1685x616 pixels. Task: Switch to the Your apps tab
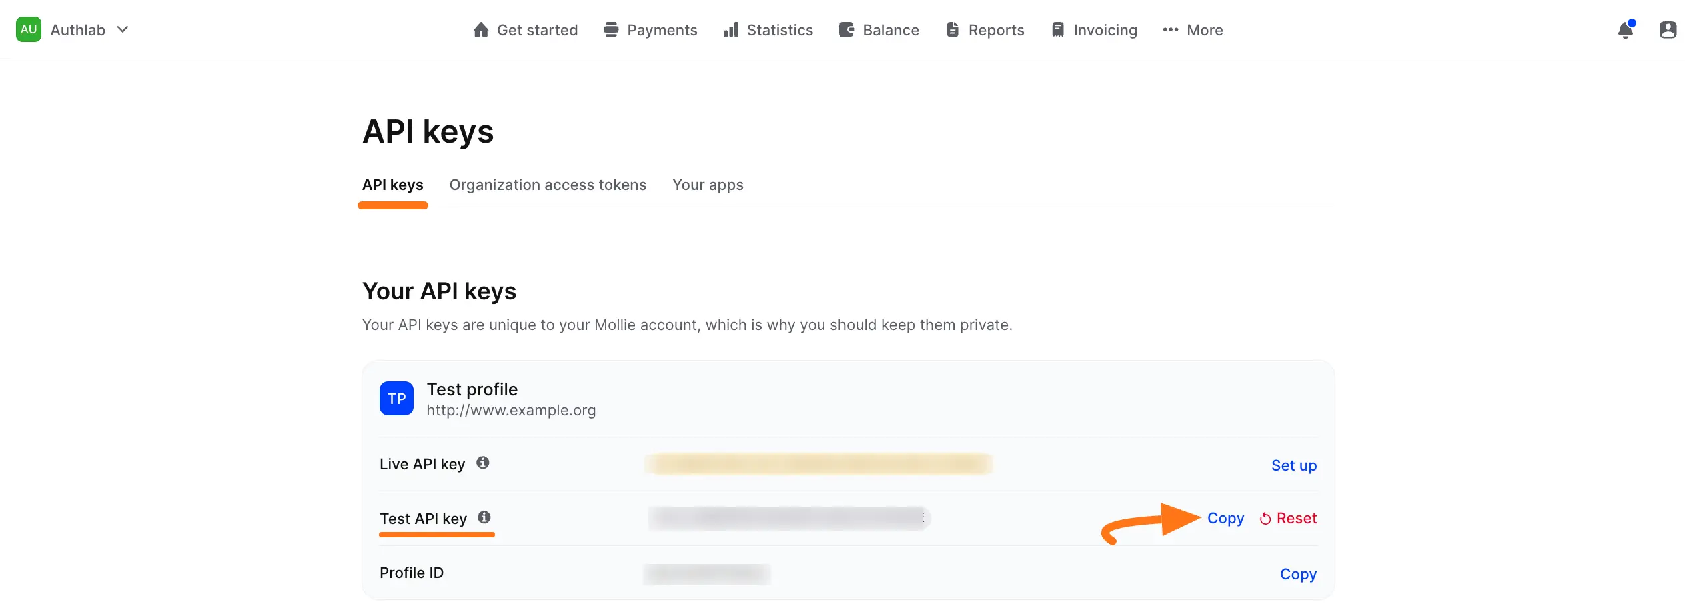[x=708, y=185]
